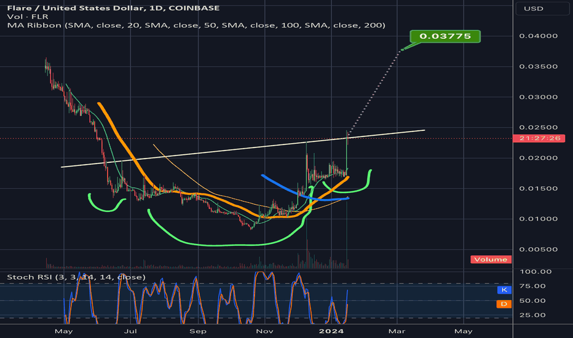Click the 0.02500 price axis value
Screen dimensions: 573x338
[539, 128]
